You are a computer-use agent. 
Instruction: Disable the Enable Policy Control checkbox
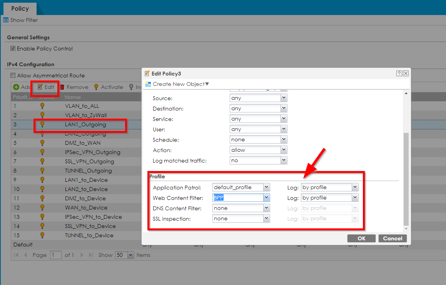click(x=13, y=49)
